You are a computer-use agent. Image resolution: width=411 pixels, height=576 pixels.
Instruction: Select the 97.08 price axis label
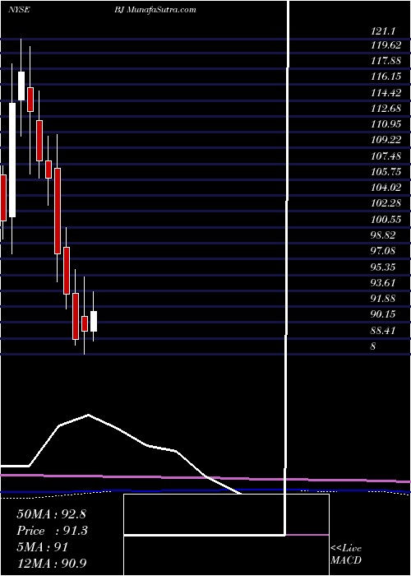click(x=384, y=251)
